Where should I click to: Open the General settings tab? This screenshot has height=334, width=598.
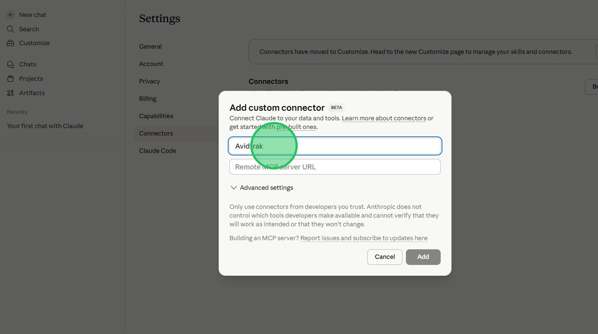point(150,46)
